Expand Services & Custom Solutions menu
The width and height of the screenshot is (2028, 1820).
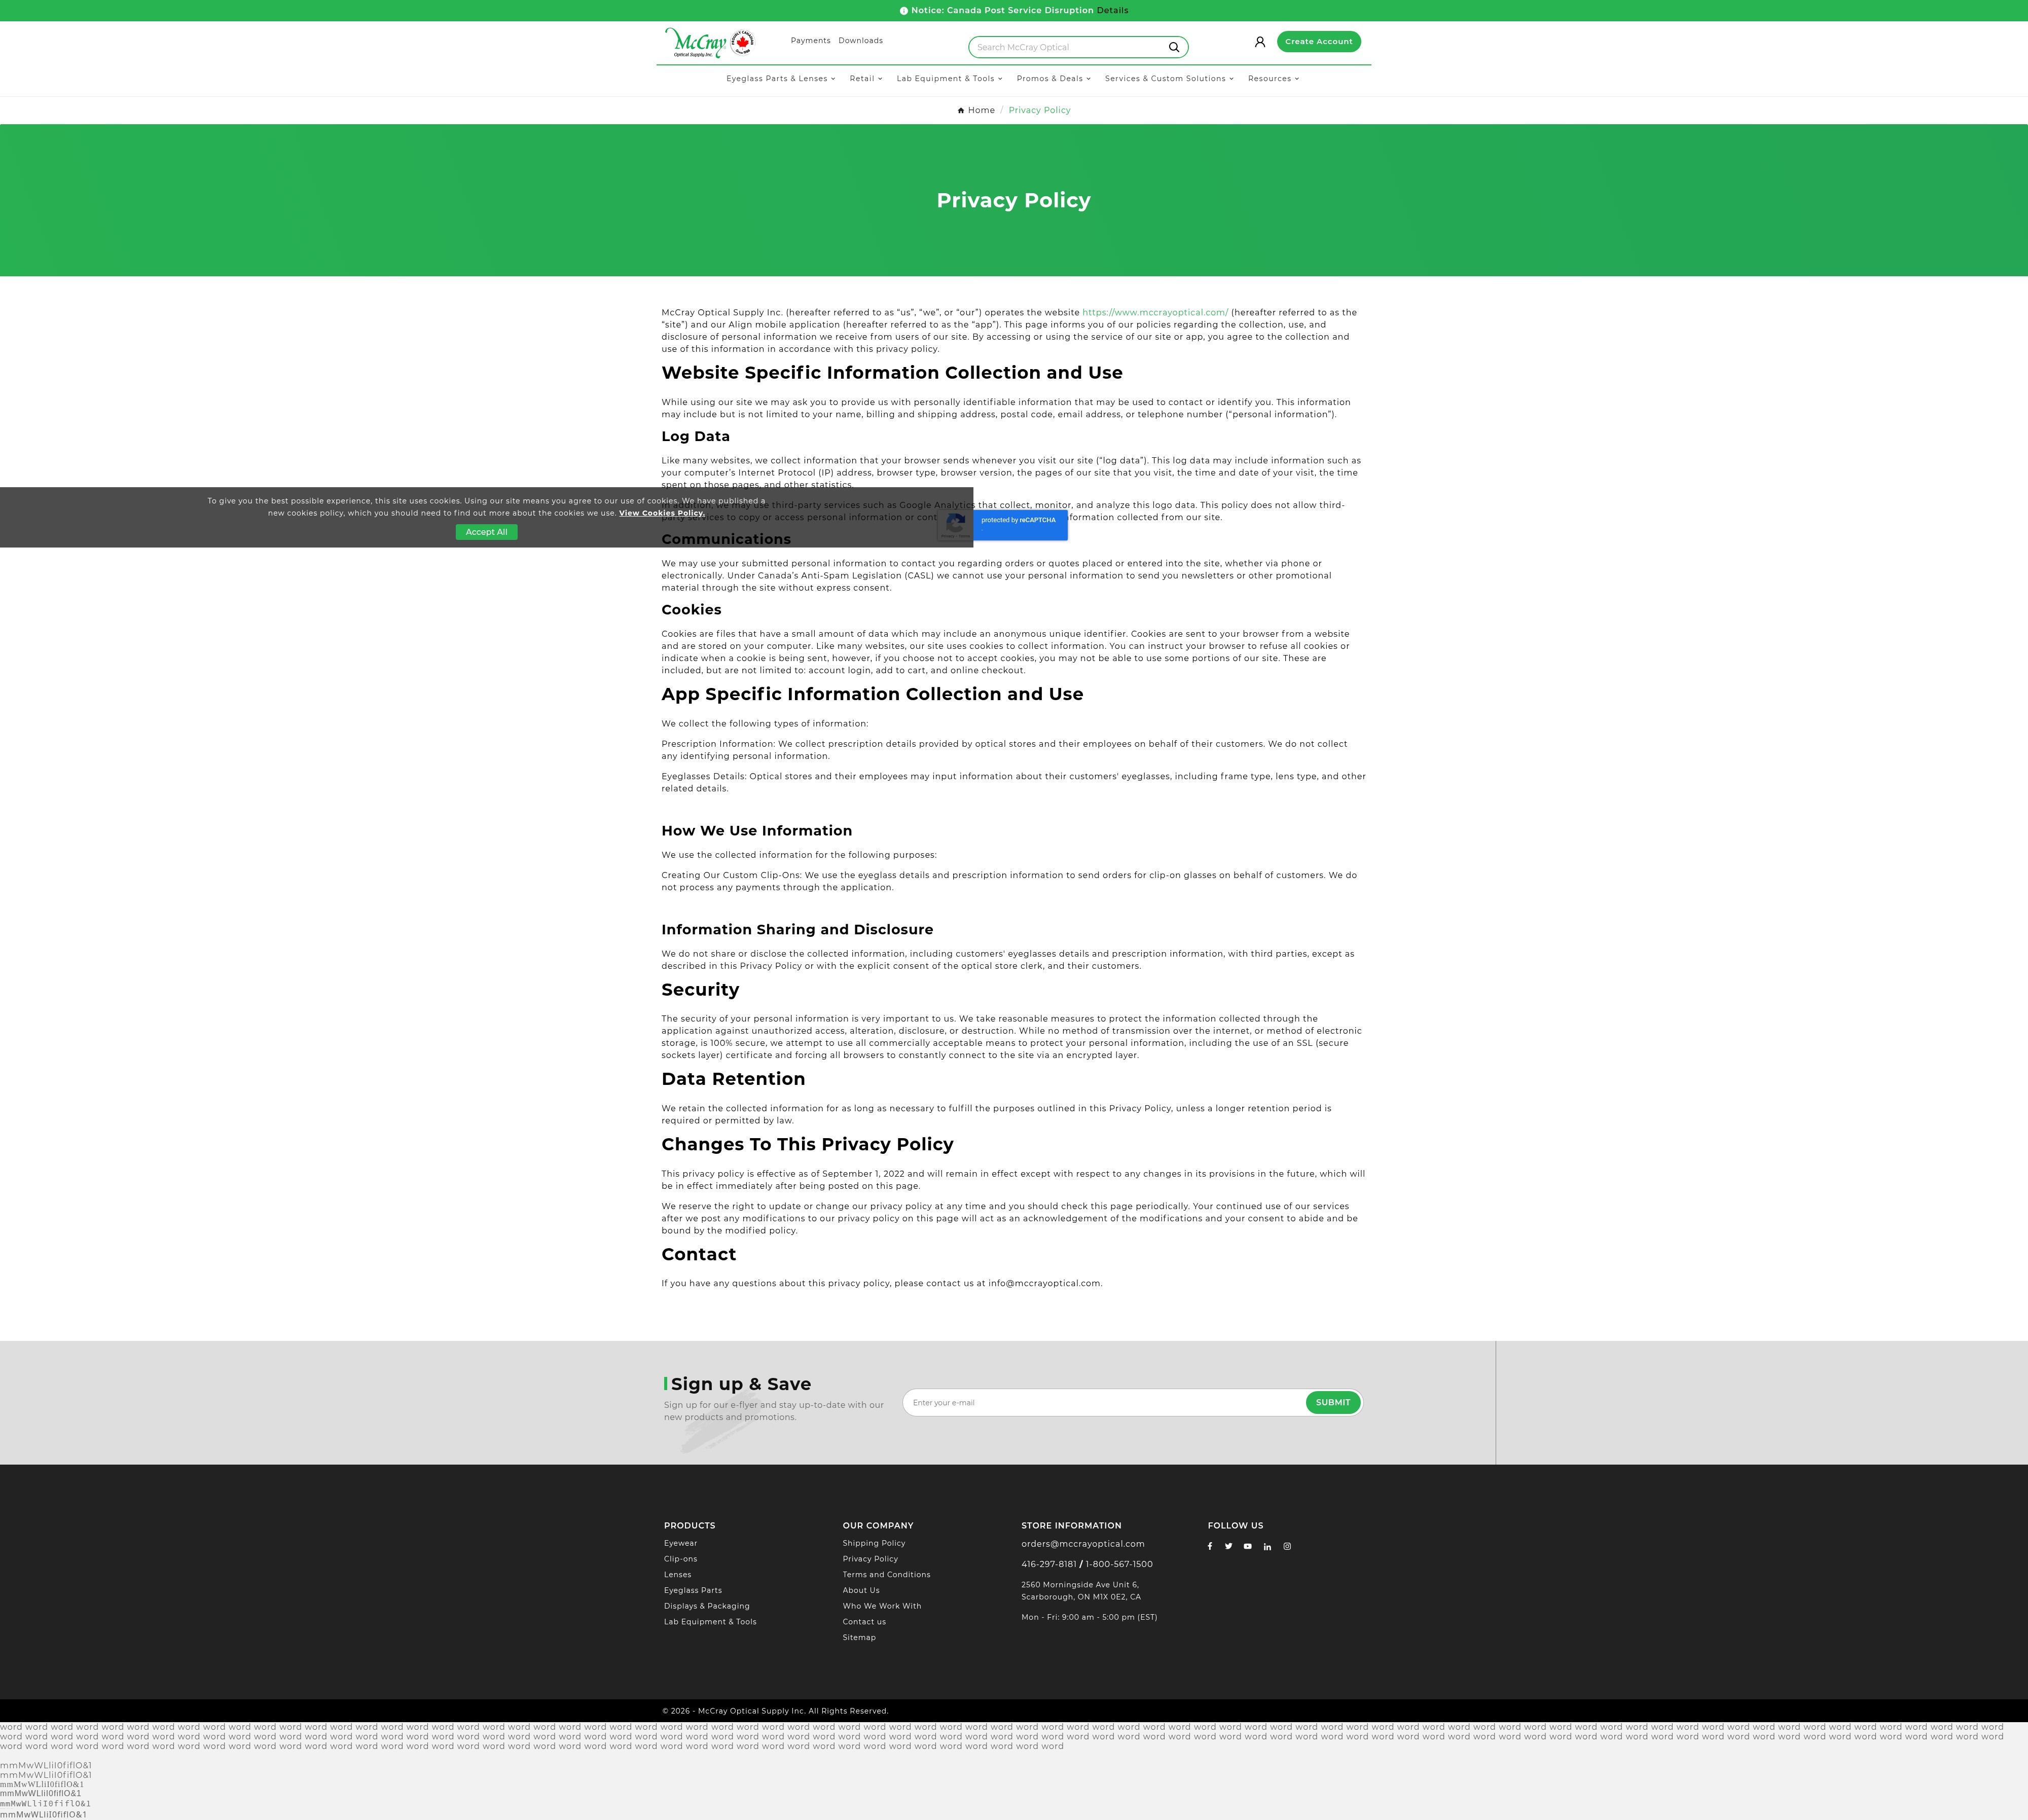(1170, 78)
